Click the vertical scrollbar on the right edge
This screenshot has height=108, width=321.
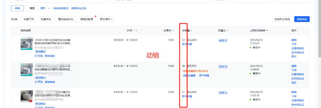319,29
